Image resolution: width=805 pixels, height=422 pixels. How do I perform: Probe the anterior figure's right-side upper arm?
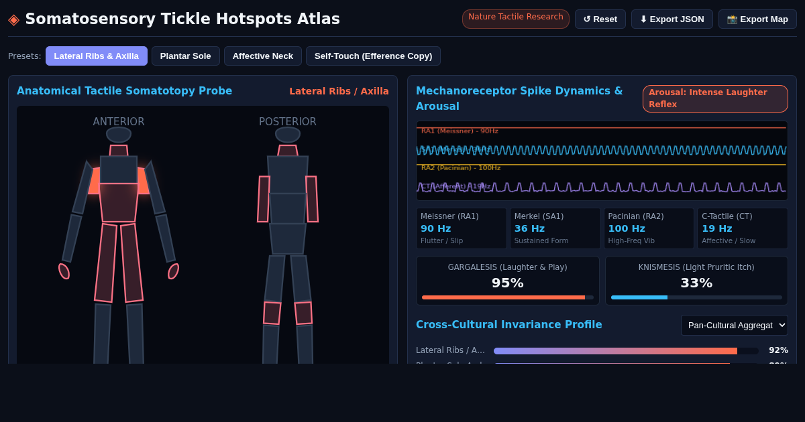tap(155, 188)
